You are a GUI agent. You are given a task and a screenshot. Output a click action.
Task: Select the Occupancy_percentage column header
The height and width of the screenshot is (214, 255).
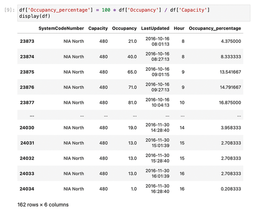click(215, 28)
